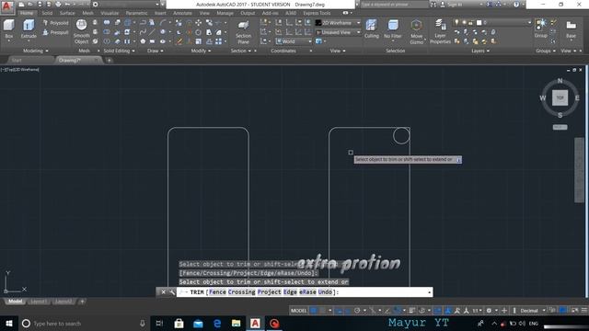Screen dimensions: 589x331
Task: Click the Sign In button
Action: click(453, 5)
